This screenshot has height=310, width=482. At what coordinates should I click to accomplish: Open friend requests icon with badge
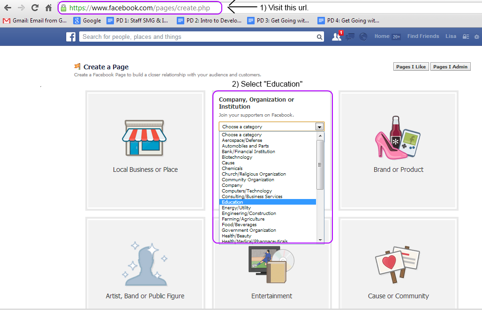[x=337, y=36]
